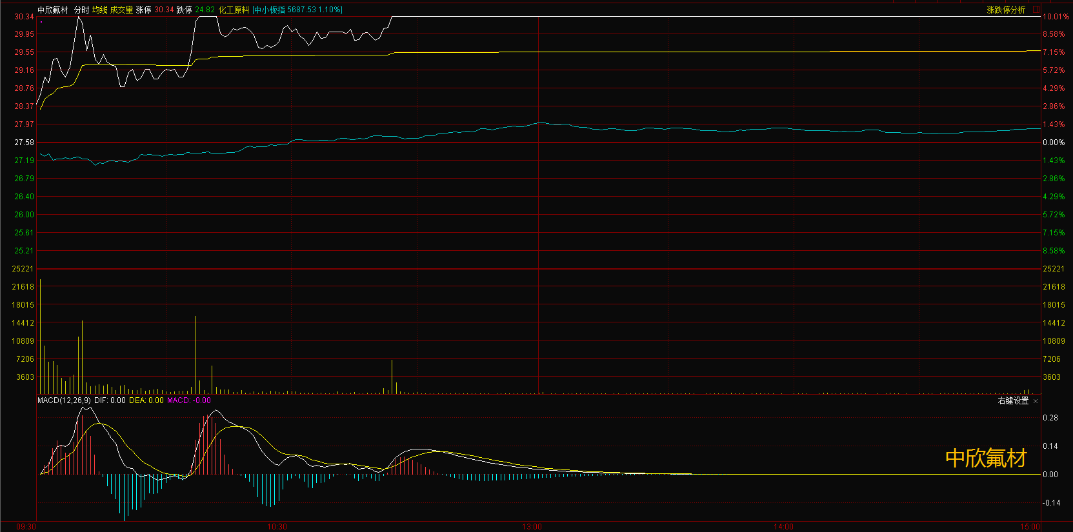Screen dimensions: 1073x532
Task: Select the 中欣氟材 stock name in header
Action: (x=53, y=10)
